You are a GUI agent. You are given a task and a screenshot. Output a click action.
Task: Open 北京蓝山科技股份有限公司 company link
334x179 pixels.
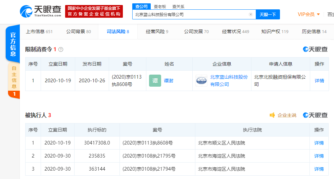pyautogui.click(x=229, y=81)
